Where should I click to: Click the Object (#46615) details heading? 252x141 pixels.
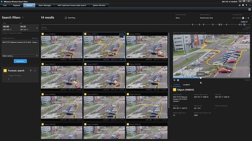click(185, 90)
